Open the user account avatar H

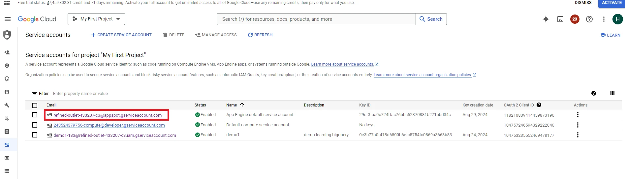617,19
